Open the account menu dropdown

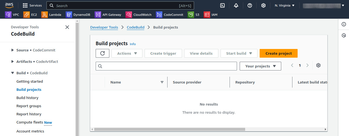tap(324, 5)
